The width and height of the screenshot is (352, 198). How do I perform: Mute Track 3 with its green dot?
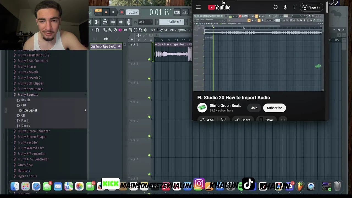click(149, 97)
